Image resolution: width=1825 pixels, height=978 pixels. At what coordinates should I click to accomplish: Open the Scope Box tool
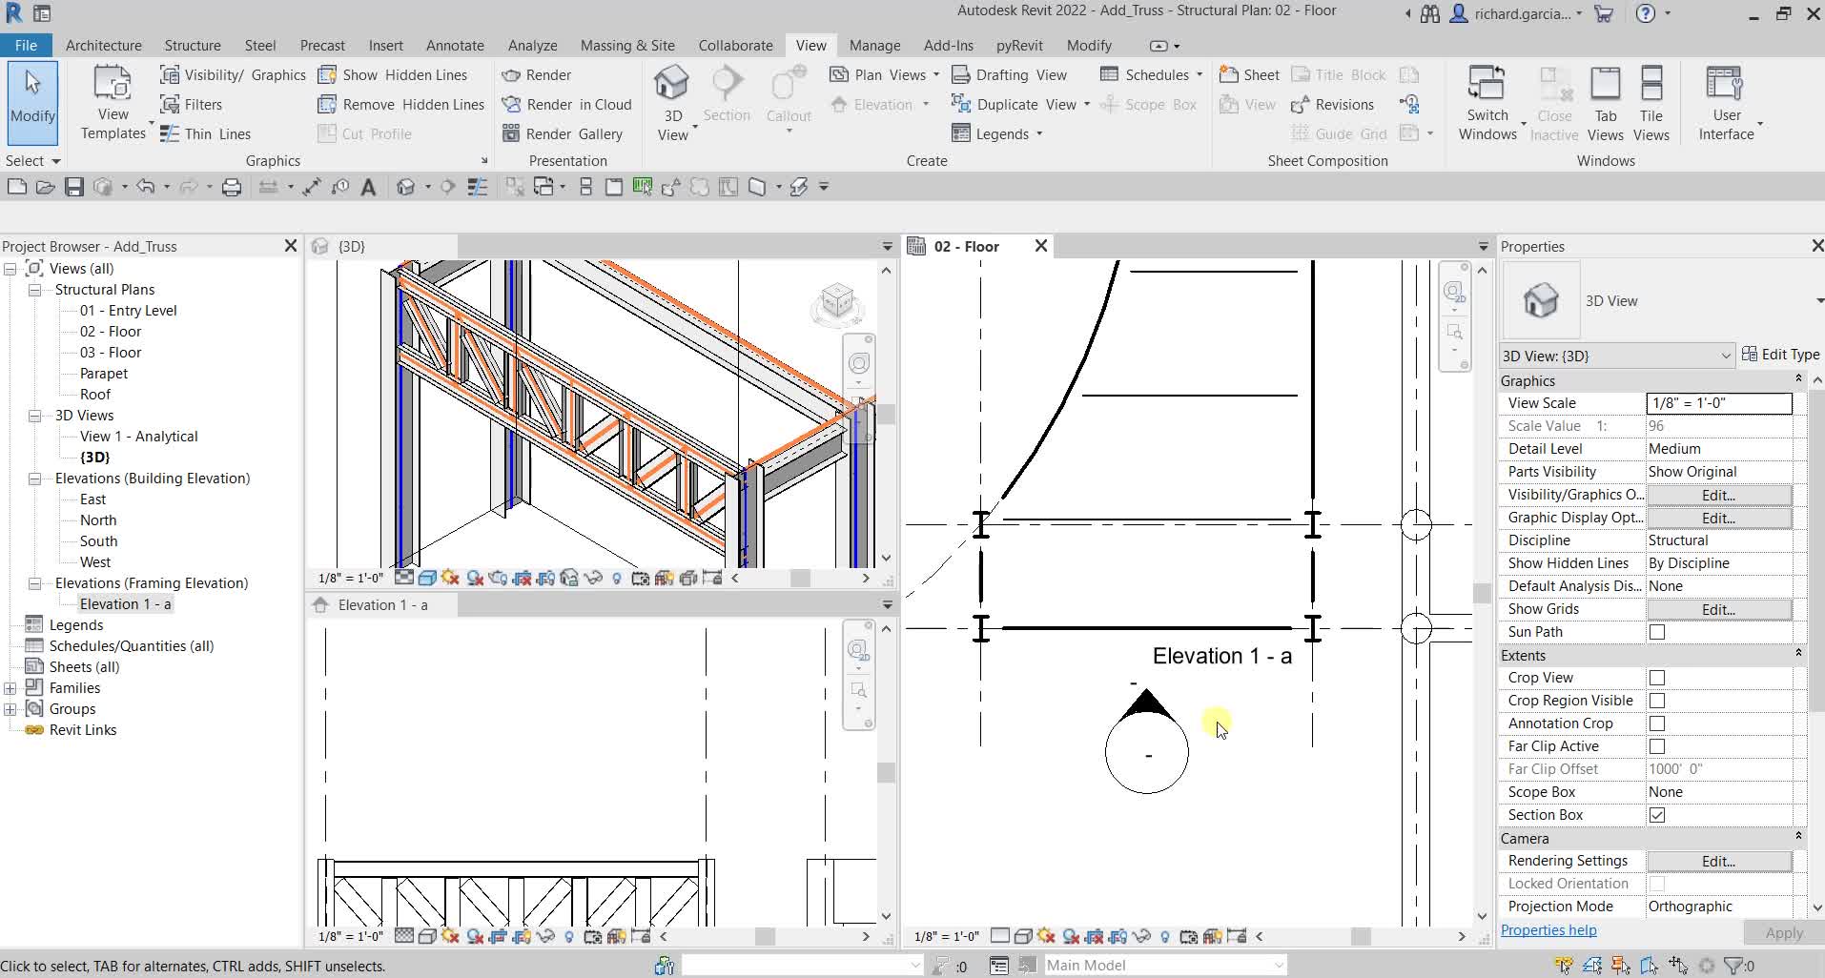click(1150, 105)
